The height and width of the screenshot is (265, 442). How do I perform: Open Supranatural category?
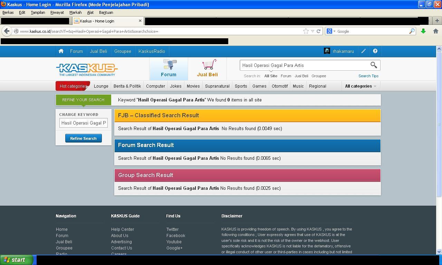coord(217,86)
